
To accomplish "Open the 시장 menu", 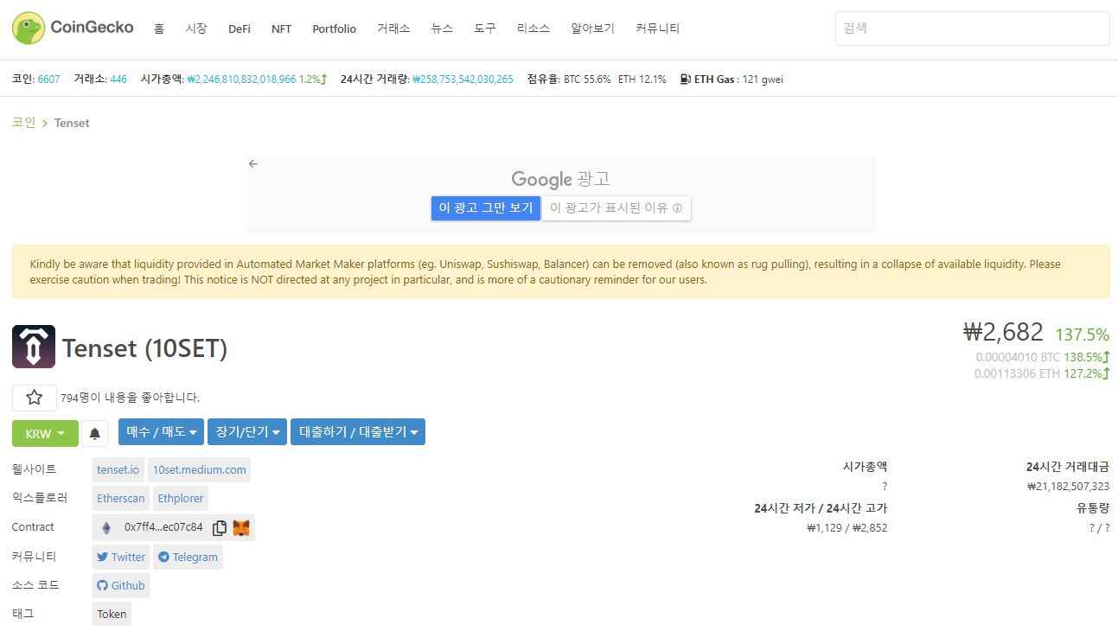I will (x=196, y=29).
